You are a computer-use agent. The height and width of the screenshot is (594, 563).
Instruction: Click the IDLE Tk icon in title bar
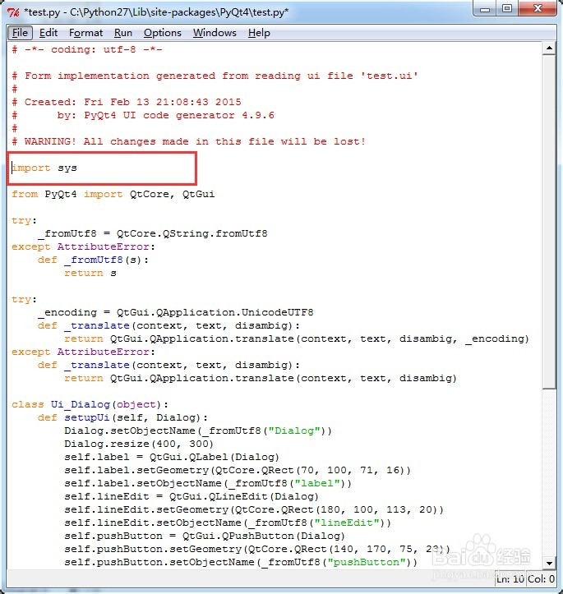point(13,12)
